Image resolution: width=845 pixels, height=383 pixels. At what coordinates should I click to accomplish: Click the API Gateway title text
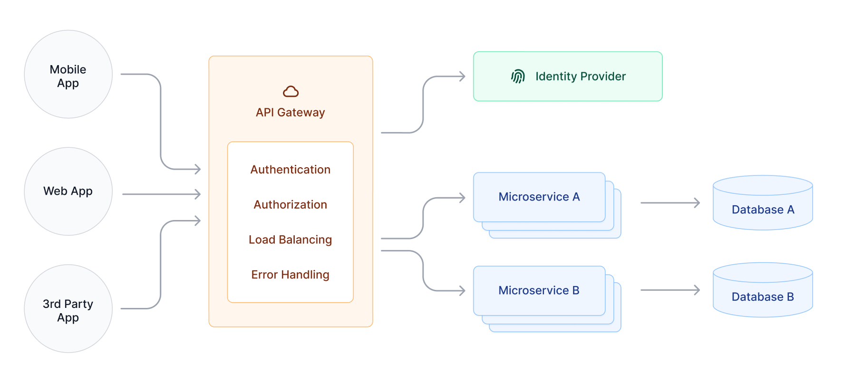tap(290, 113)
